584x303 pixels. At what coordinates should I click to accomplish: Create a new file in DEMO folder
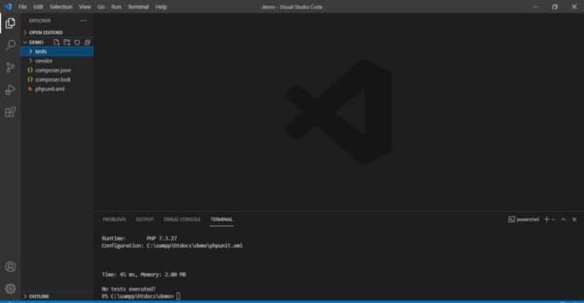point(56,42)
